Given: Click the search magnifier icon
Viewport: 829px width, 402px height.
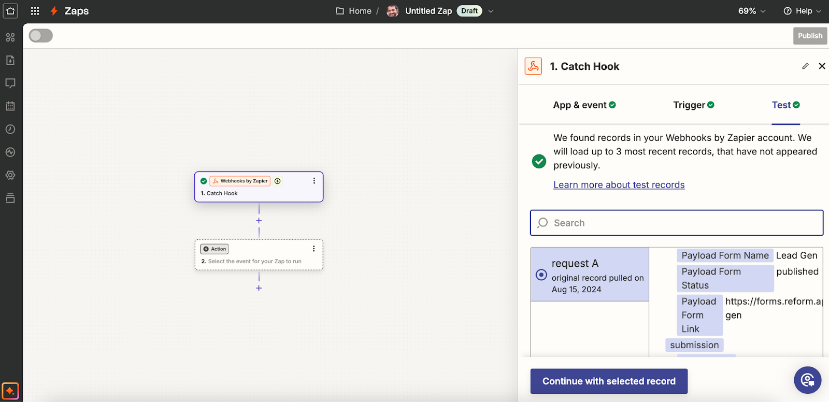Looking at the screenshot, I should [542, 223].
